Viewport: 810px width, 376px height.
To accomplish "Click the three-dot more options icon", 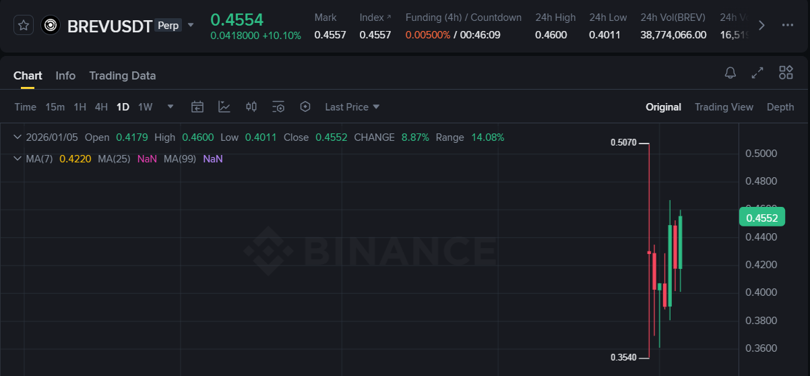I will 788,25.
